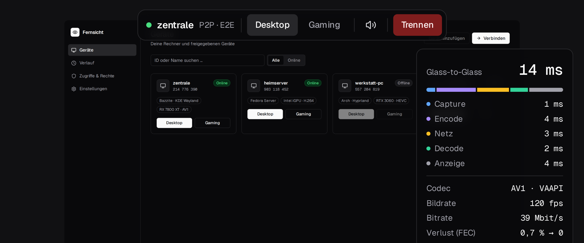
Task: Click the Intel iGPU · H.264 tag
Action: [x=299, y=101]
